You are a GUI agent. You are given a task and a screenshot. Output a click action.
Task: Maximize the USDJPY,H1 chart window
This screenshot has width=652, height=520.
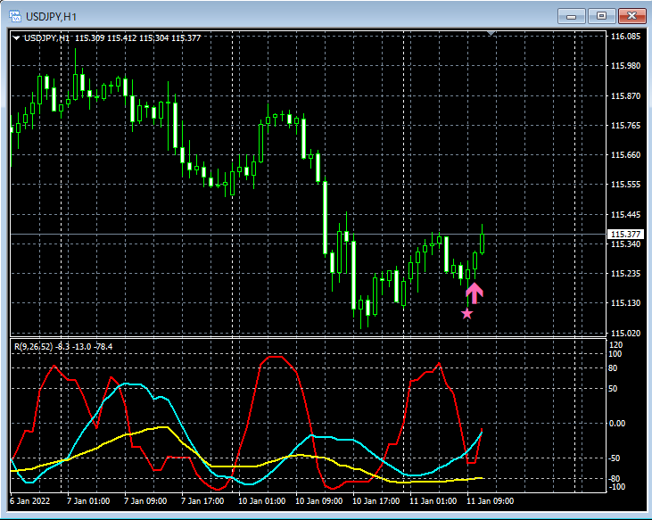coord(601,16)
